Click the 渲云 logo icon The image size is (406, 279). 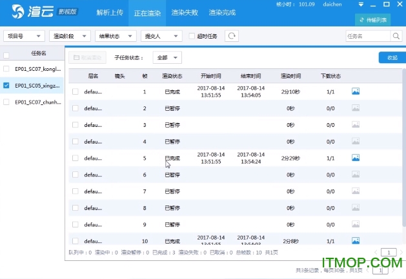18,12
